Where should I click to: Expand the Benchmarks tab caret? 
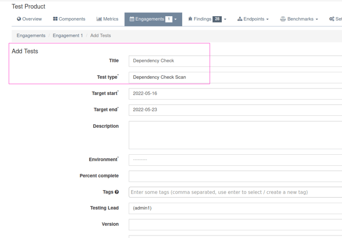click(317, 19)
